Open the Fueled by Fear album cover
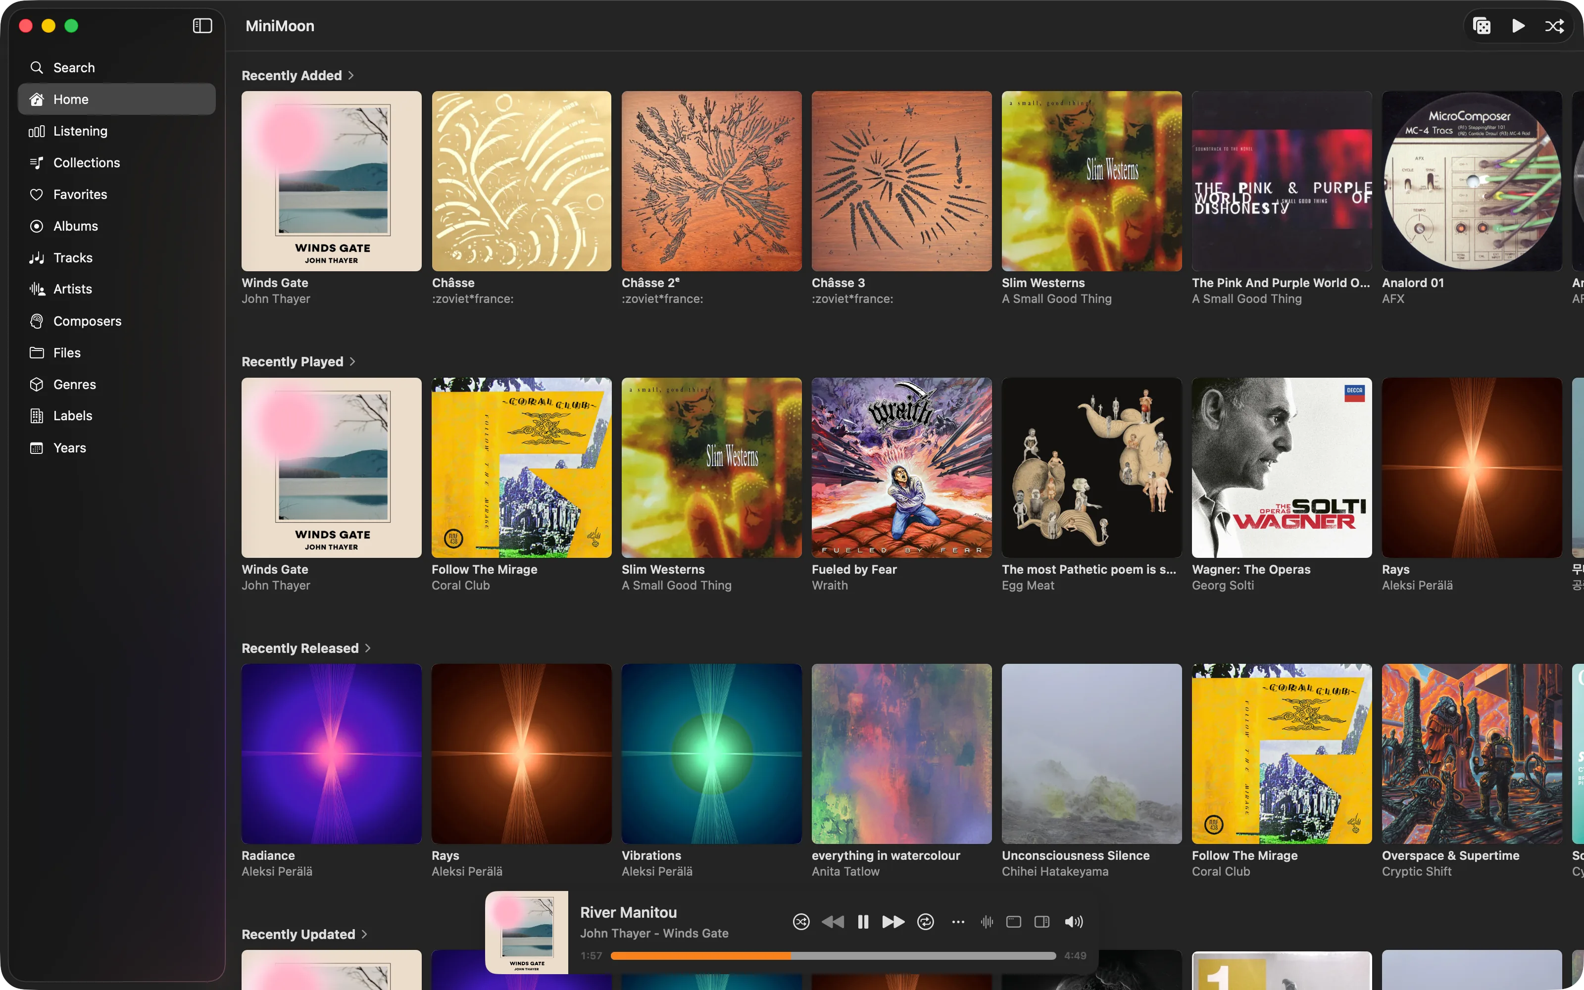The image size is (1584, 990). (x=902, y=467)
